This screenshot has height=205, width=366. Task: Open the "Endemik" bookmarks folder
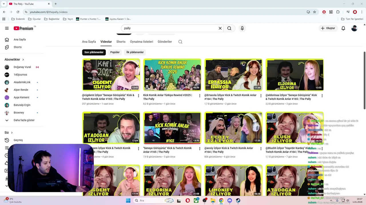click(x=18, y=19)
